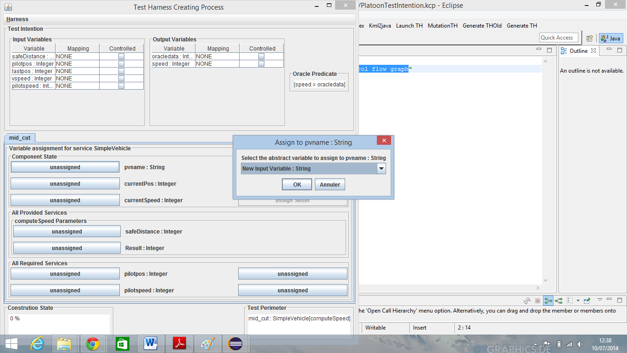This screenshot has height=353, width=627.
Task: Open the Harness menu
Action: [x=17, y=19]
